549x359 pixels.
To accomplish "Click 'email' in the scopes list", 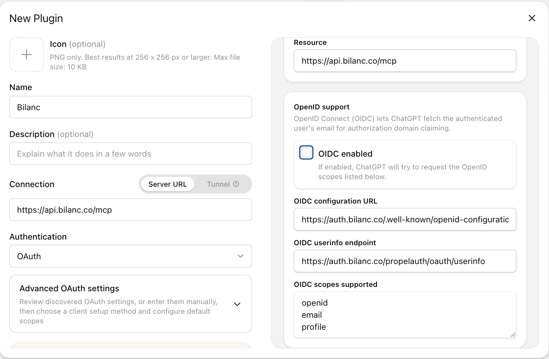I will [312, 315].
